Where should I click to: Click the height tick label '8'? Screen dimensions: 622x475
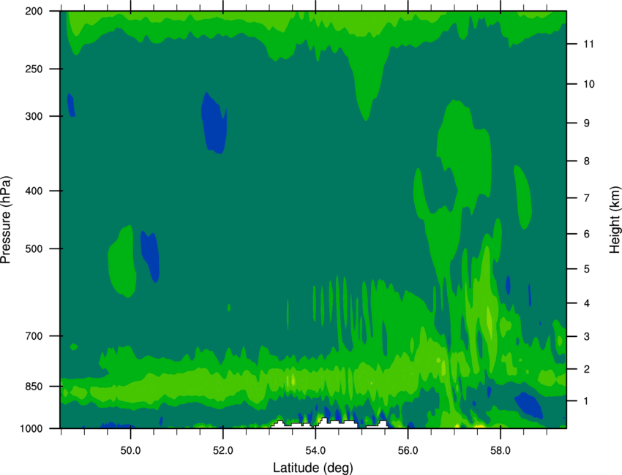pos(587,161)
